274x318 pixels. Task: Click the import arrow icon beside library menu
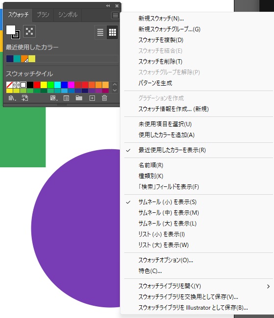[x=25, y=98]
